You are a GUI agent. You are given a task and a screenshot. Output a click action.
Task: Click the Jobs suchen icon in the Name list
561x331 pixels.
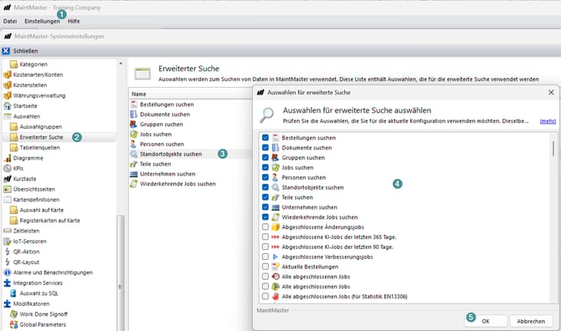coord(134,134)
